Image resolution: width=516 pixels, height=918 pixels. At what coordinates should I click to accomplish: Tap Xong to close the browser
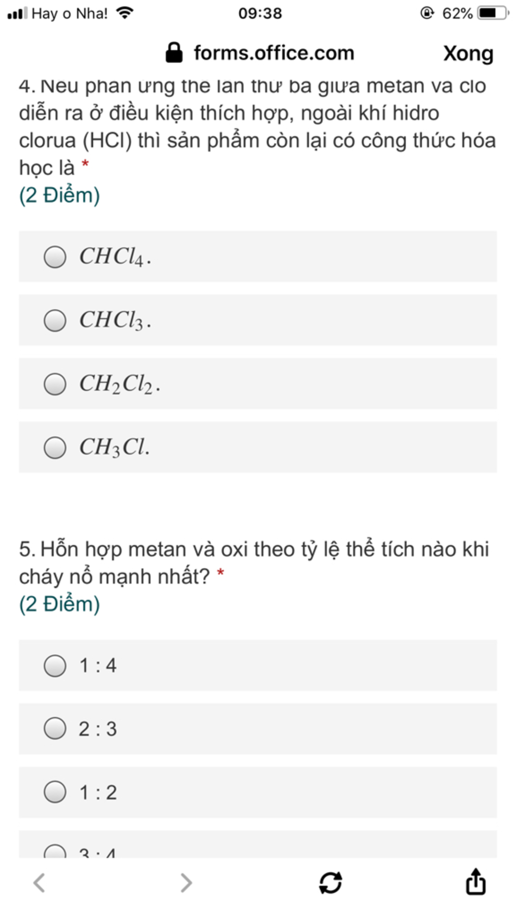coord(468,53)
